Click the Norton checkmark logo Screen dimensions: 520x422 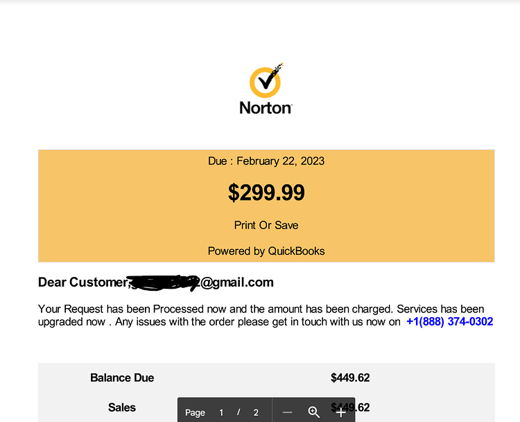(266, 81)
